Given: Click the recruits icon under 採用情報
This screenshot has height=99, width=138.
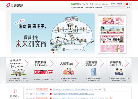Looking at the screenshot, I should (x=119, y=72).
